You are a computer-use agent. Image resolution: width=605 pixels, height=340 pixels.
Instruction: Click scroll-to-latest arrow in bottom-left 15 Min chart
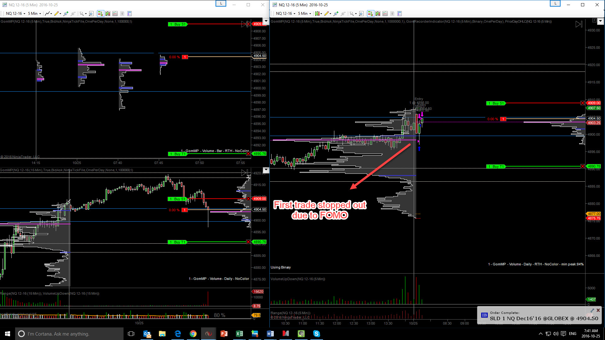tap(244, 173)
